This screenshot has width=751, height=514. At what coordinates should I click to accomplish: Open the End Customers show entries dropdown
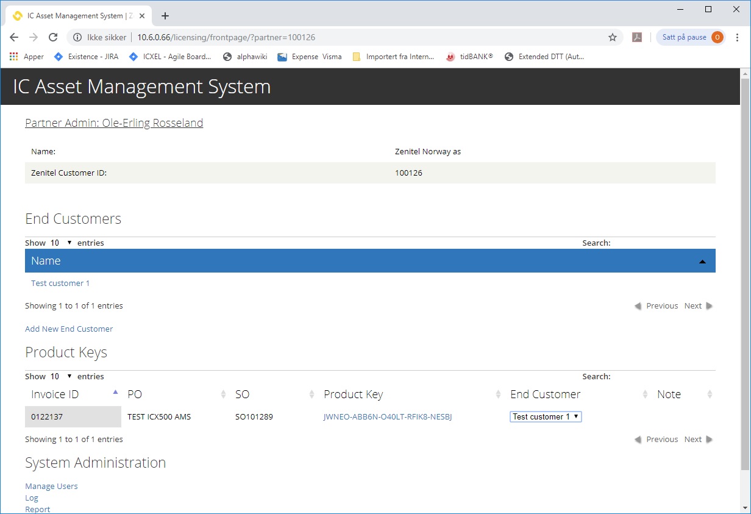pyautogui.click(x=61, y=243)
